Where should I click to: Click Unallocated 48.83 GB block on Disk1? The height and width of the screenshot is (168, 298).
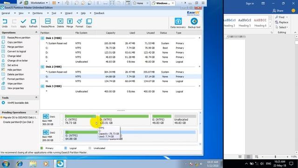tap(185, 119)
